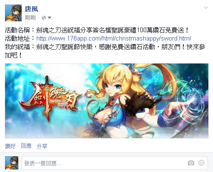This screenshot has width=213, height=172.
Task: Click the 剛剛 post timestamp
Action: click(x=30, y=18)
